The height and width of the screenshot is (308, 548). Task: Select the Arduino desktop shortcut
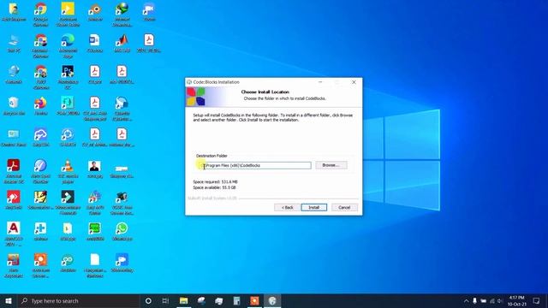click(68, 264)
